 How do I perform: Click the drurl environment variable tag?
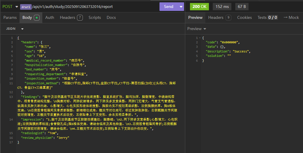[x=26, y=7]
